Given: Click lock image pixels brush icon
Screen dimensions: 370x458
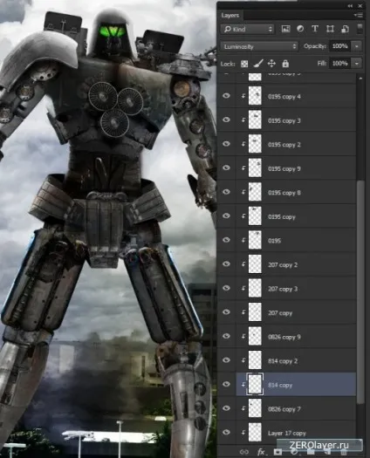Looking at the screenshot, I should pyautogui.click(x=258, y=64).
